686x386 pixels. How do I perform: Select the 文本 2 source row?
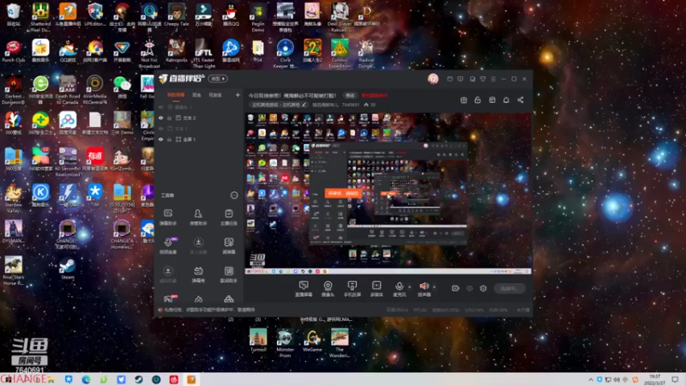tap(199, 118)
